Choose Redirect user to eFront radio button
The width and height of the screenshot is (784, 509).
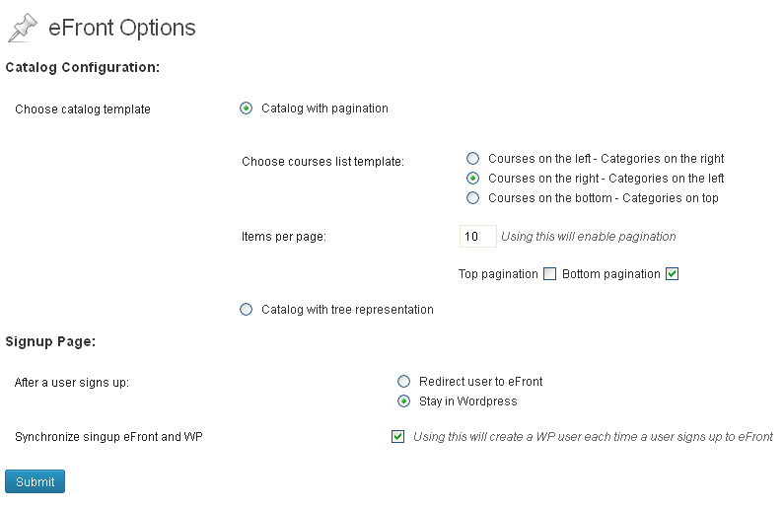pyautogui.click(x=403, y=382)
